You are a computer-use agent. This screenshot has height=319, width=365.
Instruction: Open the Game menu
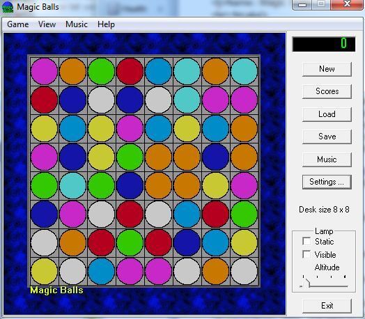click(x=18, y=24)
